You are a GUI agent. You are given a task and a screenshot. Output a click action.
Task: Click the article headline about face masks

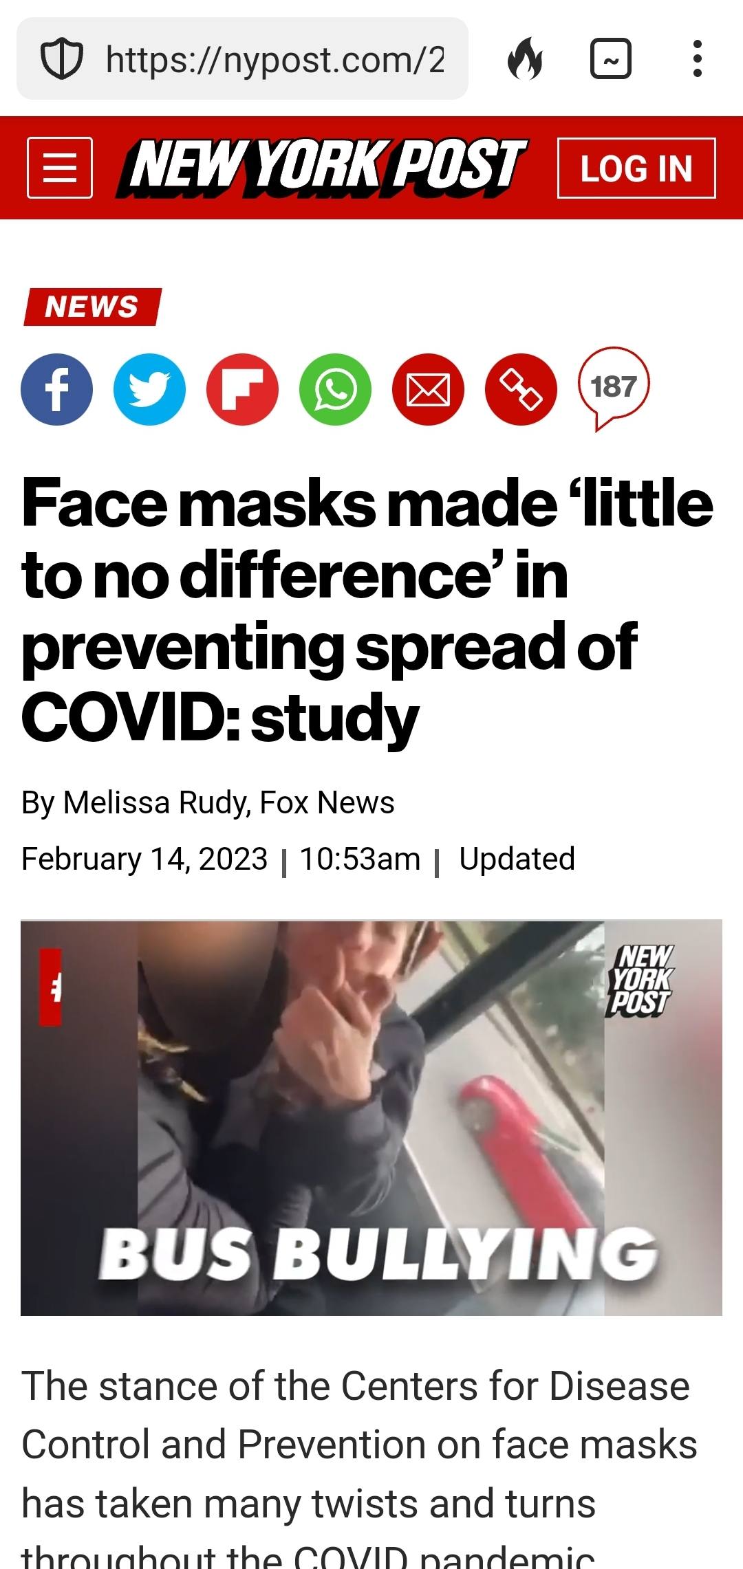(367, 611)
